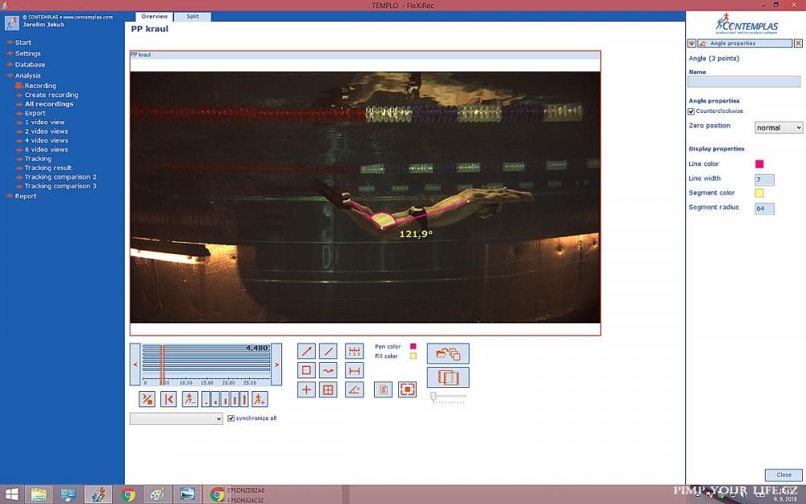Click the delete drawings icon under timeline
806x504 pixels.
pos(147,399)
